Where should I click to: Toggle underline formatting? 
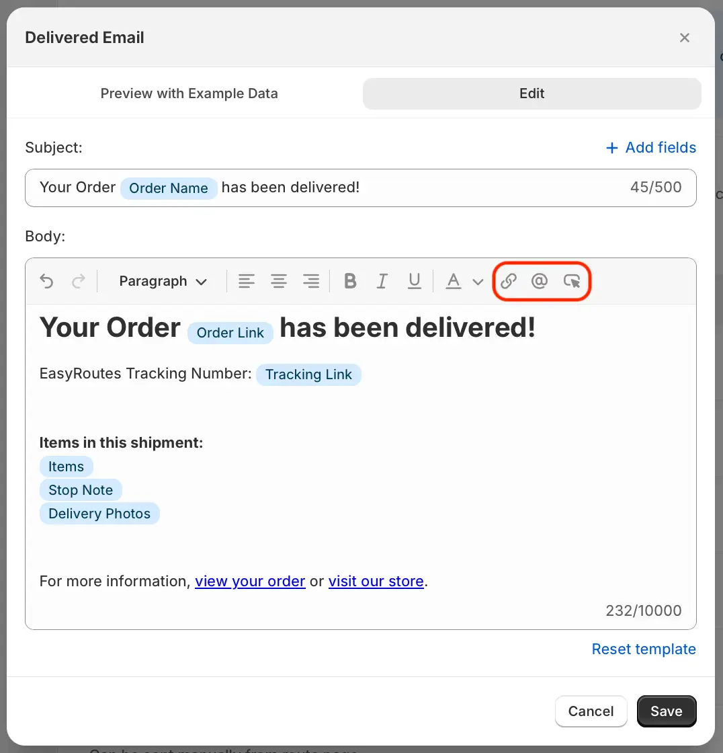(415, 281)
